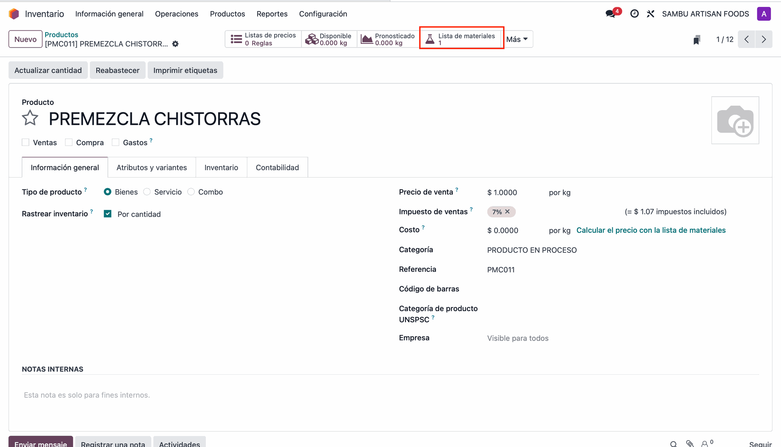
Task: Open the activities clock icon
Action: click(x=634, y=14)
